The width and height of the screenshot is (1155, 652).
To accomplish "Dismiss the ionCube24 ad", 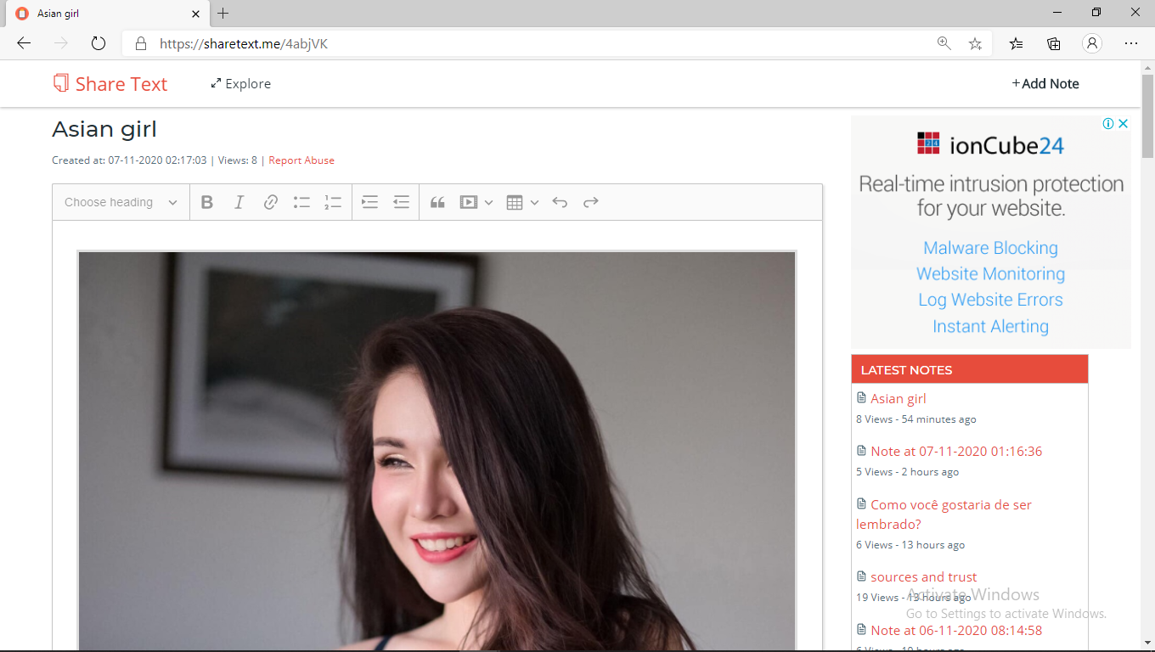I will (x=1123, y=123).
